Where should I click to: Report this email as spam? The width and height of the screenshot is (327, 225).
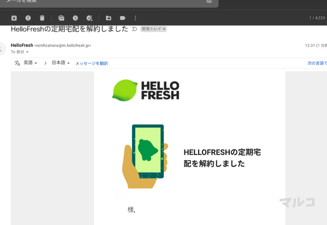(x=28, y=18)
